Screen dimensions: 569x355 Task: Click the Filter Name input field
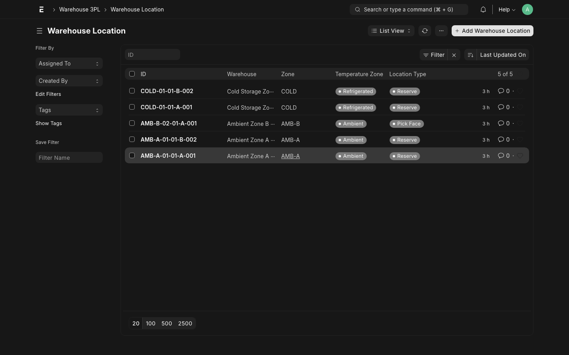(69, 158)
